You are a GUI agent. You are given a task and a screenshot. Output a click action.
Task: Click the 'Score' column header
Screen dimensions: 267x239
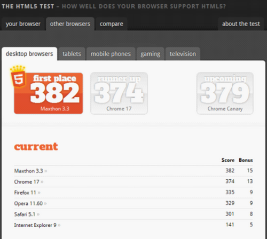click(x=228, y=160)
